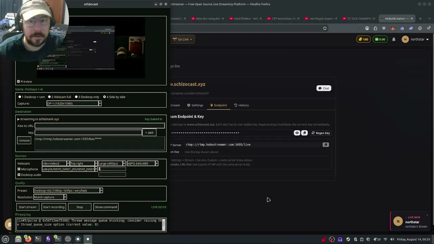Viewport: 434px width, 244px height.
Task: Click the 160 coins balance badge
Action: [x=363, y=39]
